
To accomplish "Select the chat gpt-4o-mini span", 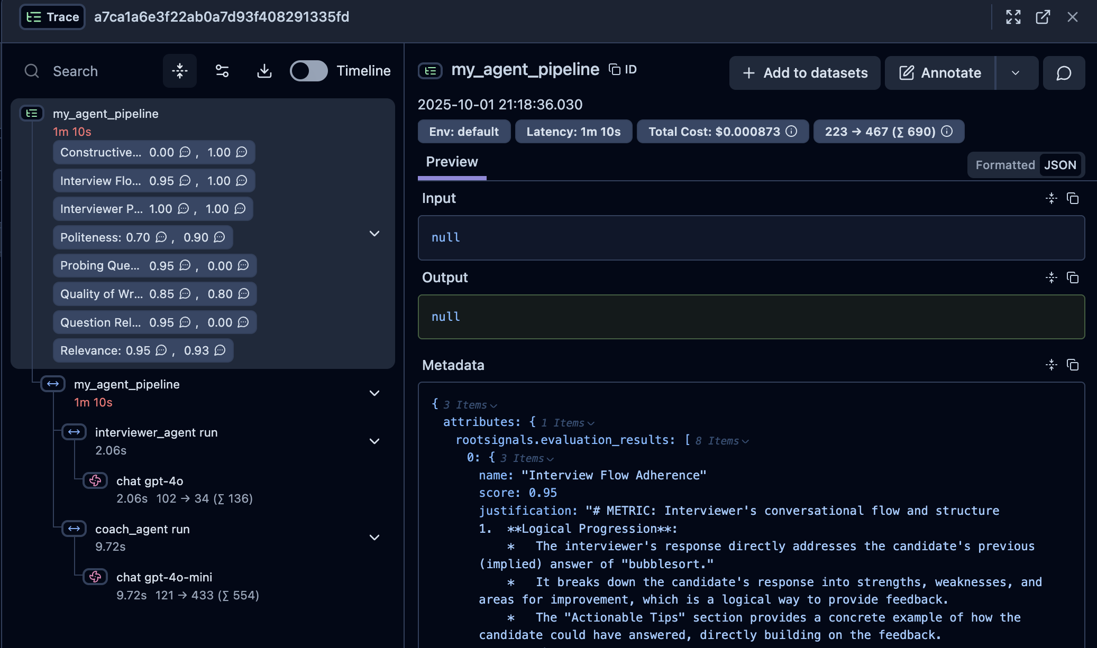I will click(x=164, y=577).
